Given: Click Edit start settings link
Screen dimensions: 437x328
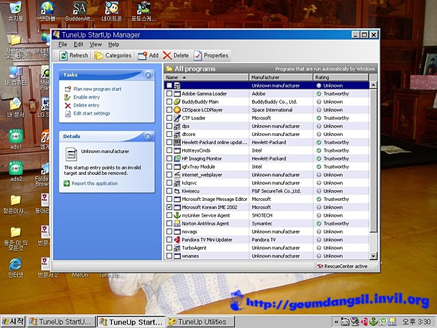Looking at the screenshot, I should [91, 113].
